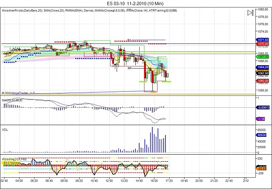Click the R1 pivot label on chart
Viewport: 272px width, 189px height.
pos(129,40)
